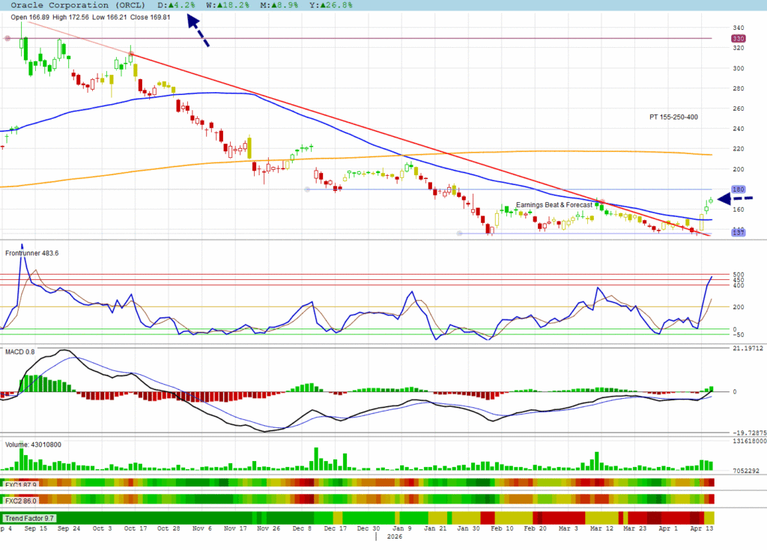Viewport: 767px width, 550px height.
Task: Select the circle handle on the 180 line
Action: [307, 189]
